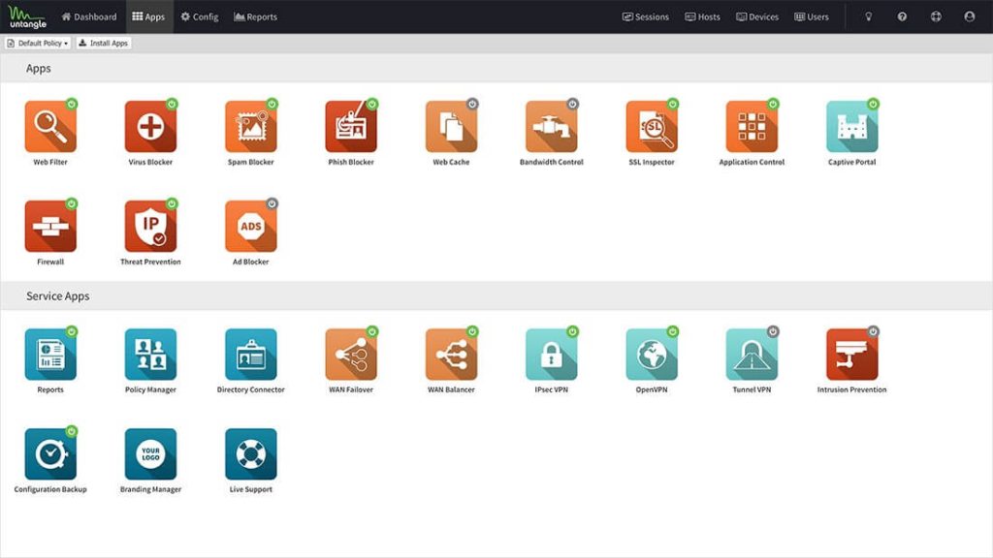Image resolution: width=993 pixels, height=558 pixels.
Task: Toggle the power badge on Web Cache
Action: click(472, 104)
